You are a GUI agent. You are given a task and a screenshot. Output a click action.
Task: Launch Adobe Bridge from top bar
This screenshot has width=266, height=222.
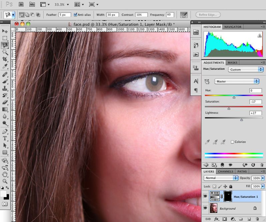[x=21, y=5]
